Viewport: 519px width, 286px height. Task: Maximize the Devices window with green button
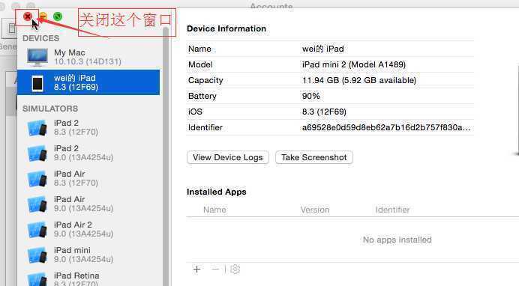tap(58, 16)
